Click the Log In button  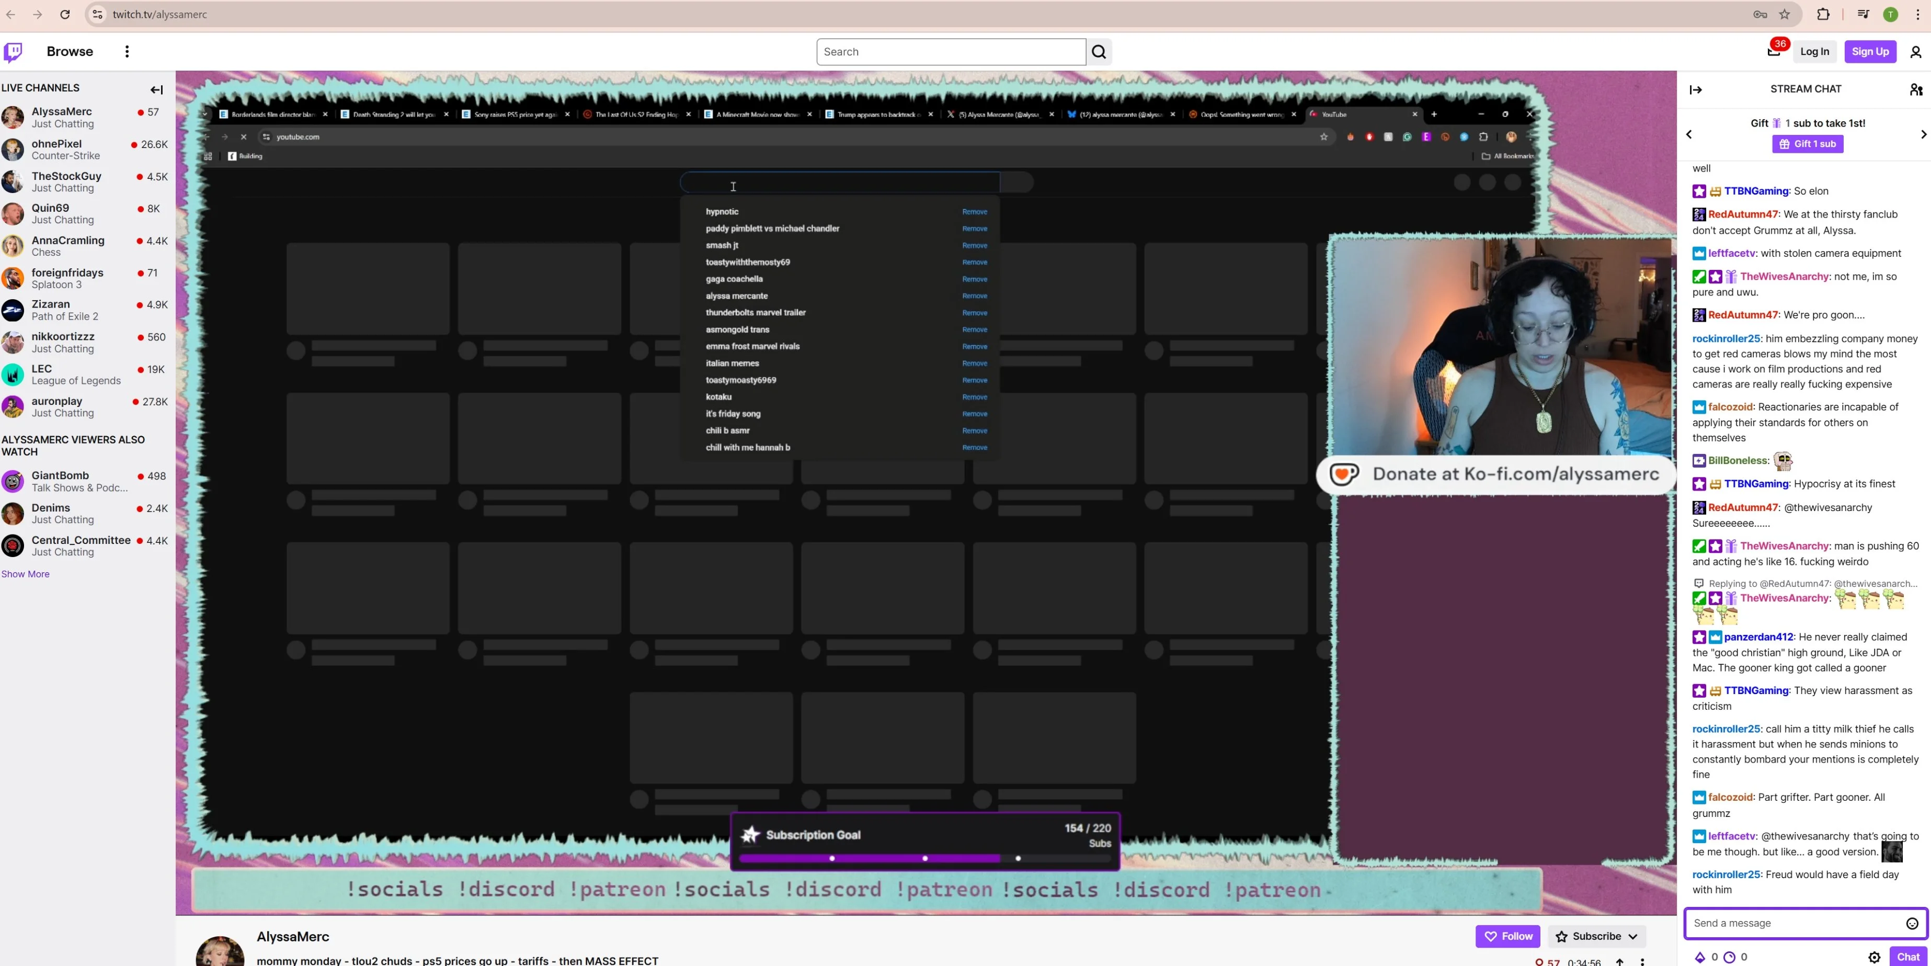coord(1814,52)
